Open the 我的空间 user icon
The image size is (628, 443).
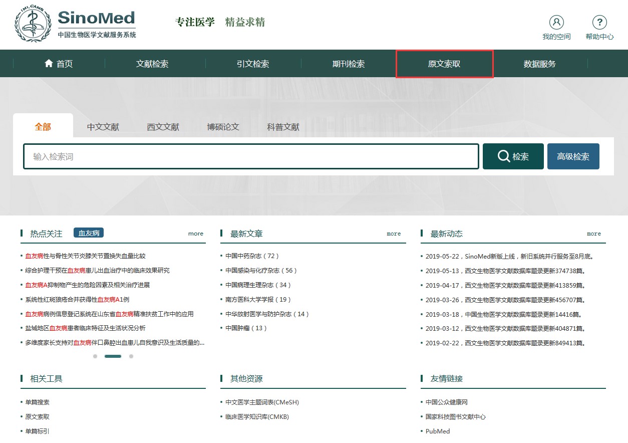tap(556, 22)
